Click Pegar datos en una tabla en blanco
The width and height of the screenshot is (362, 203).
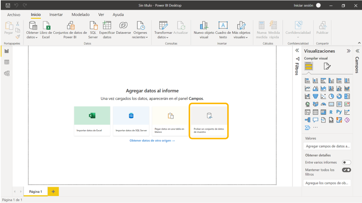(x=170, y=121)
